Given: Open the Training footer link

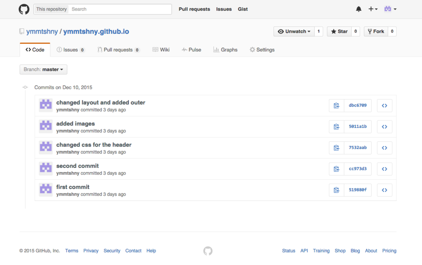Looking at the screenshot, I should click(321, 251).
